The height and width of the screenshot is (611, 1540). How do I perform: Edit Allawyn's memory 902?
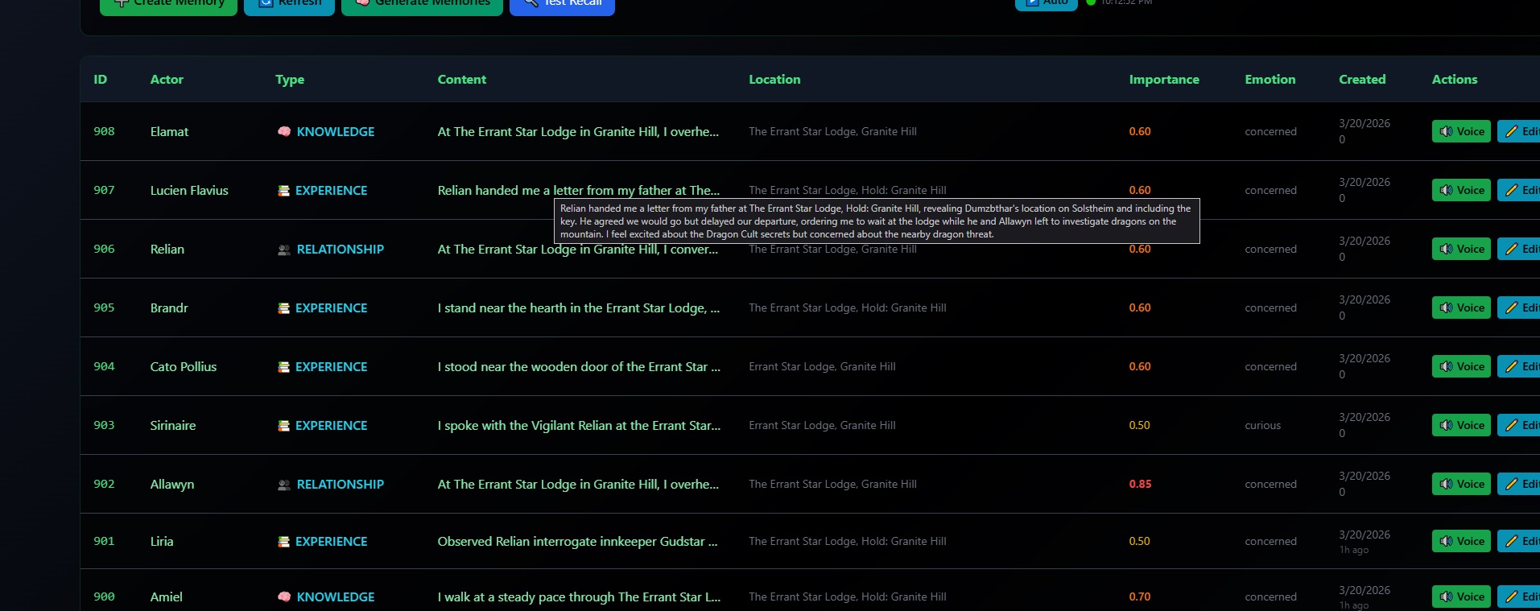[1519, 484]
